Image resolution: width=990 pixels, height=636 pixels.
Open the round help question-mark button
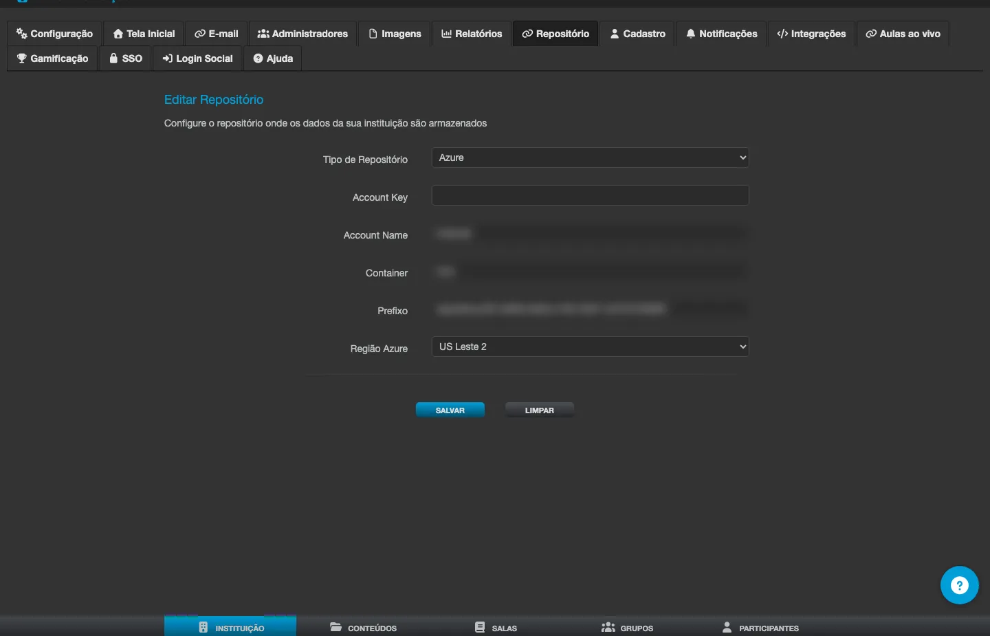[x=959, y=585]
